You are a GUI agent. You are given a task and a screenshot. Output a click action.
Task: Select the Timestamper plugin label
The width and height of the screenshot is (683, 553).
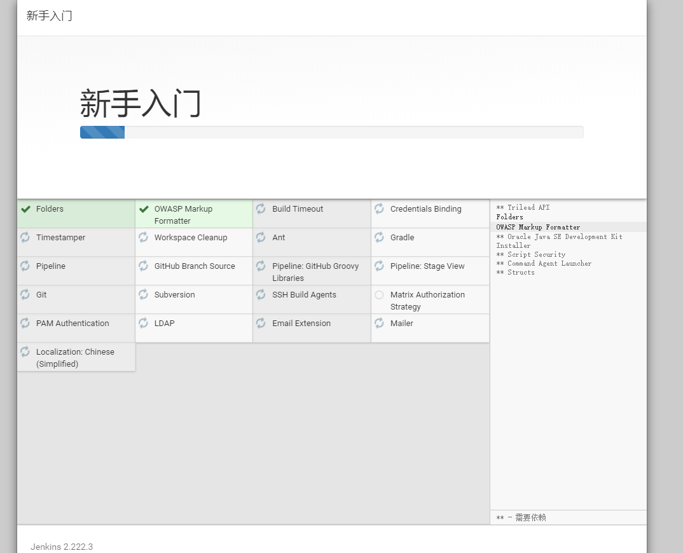[x=60, y=238]
